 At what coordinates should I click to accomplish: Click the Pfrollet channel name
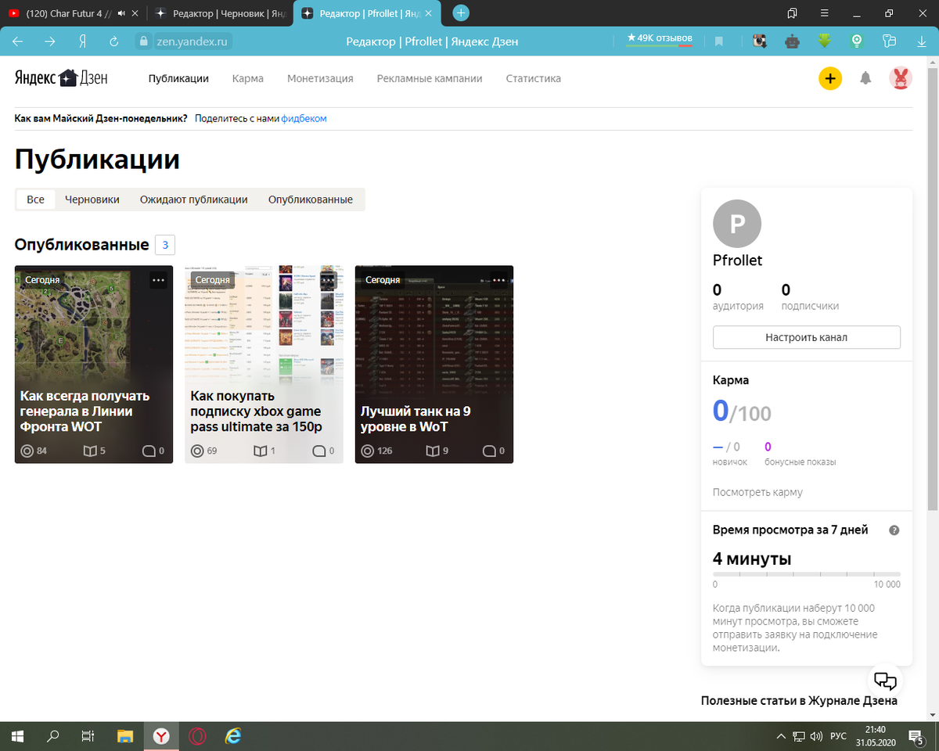point(738,261)
